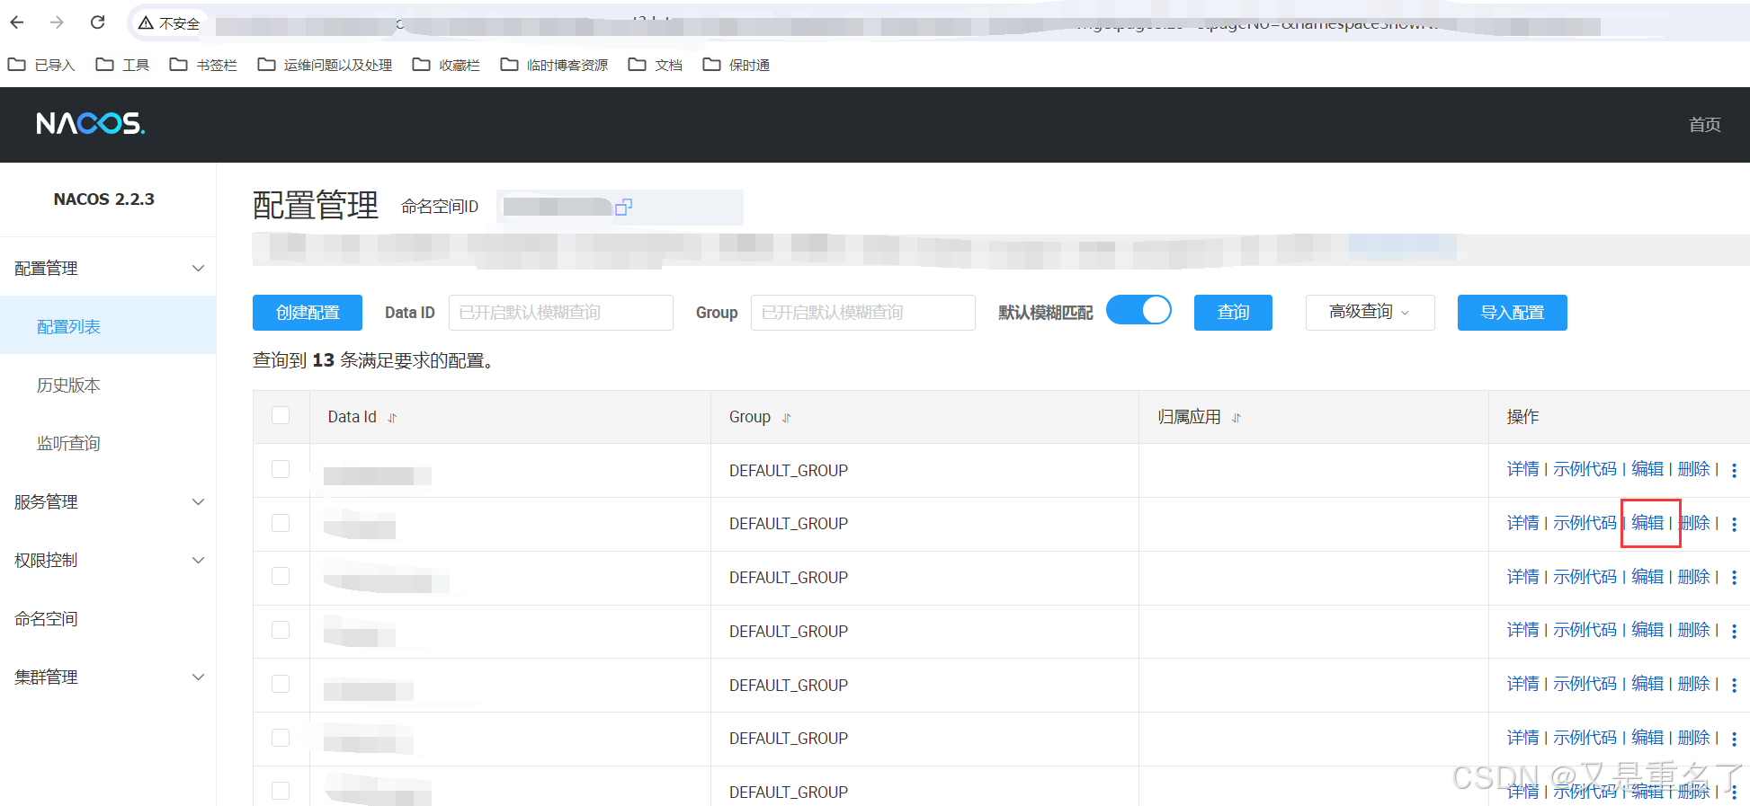Viewport: 1750px width, 806px height.
Task: Click 编辑 in the second row
Action: 1647,523
